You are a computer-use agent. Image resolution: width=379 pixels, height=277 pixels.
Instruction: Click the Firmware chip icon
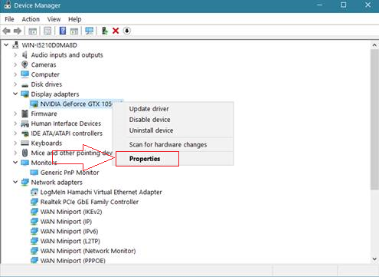[x=25, y=114]
